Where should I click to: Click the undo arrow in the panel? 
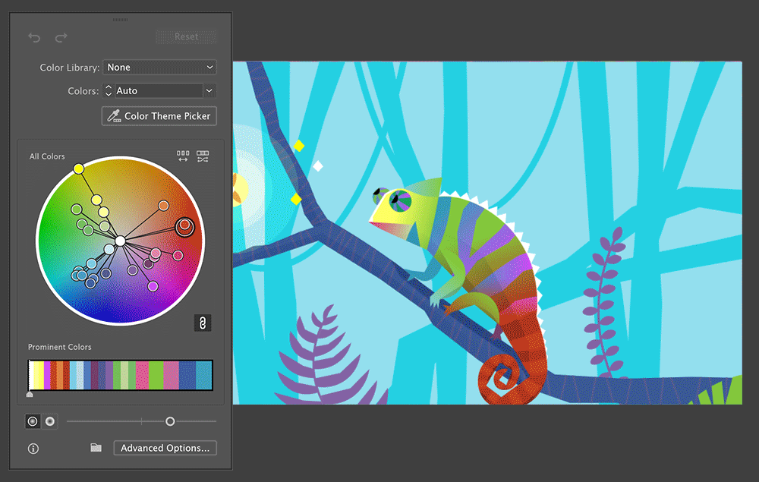coord(33,37)
